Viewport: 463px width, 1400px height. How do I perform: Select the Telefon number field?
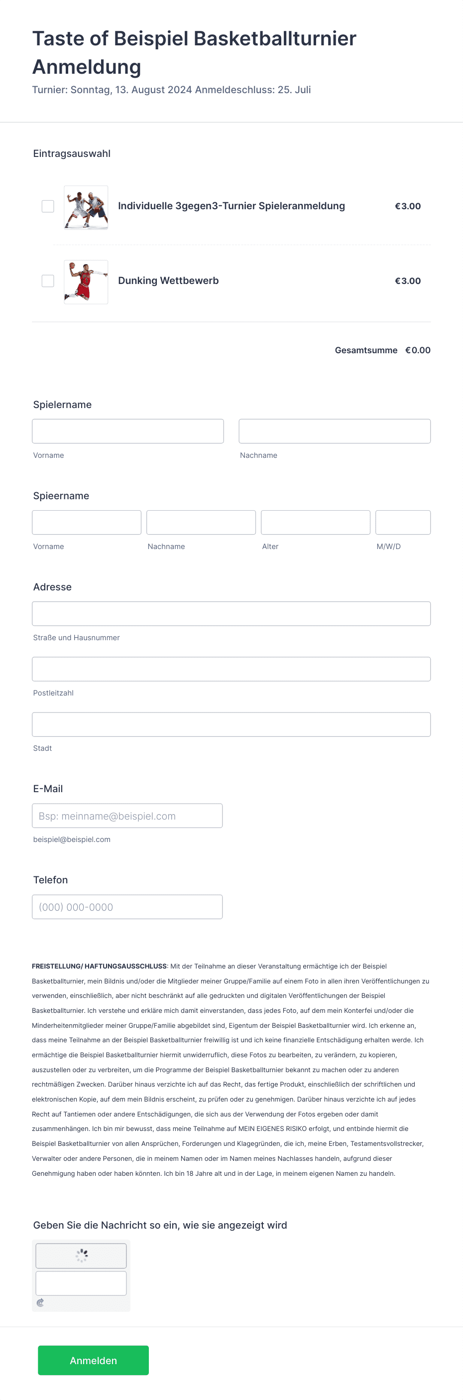127,907
